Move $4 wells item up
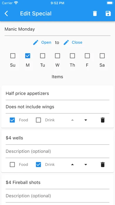The width and height of the screenshot is (115, 205). point(72,165)
